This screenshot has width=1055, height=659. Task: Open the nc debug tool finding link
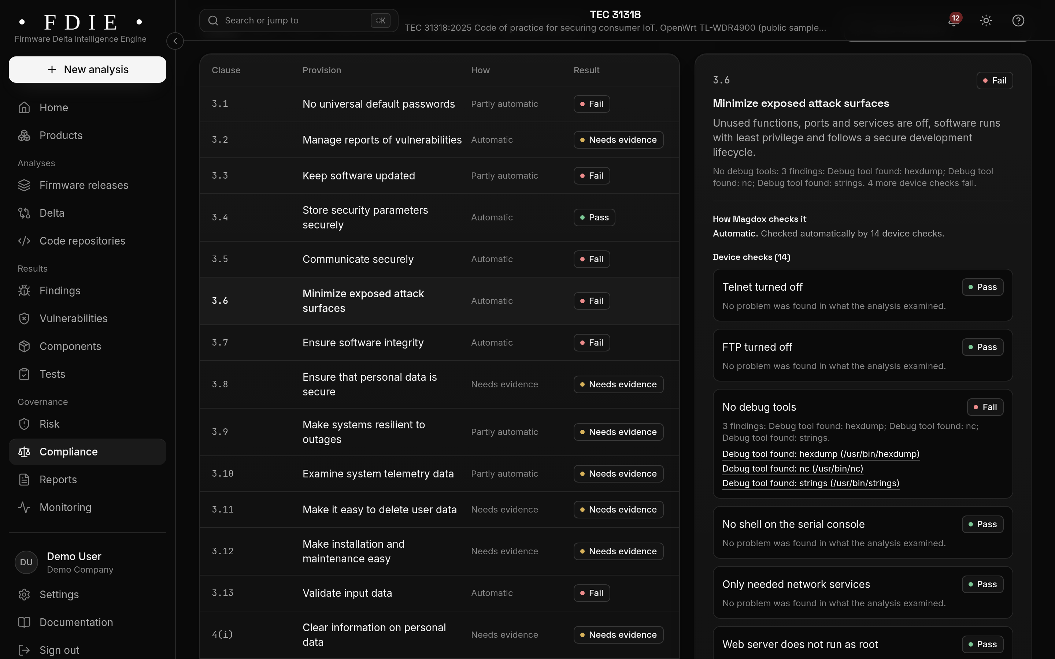pos(793,469)
